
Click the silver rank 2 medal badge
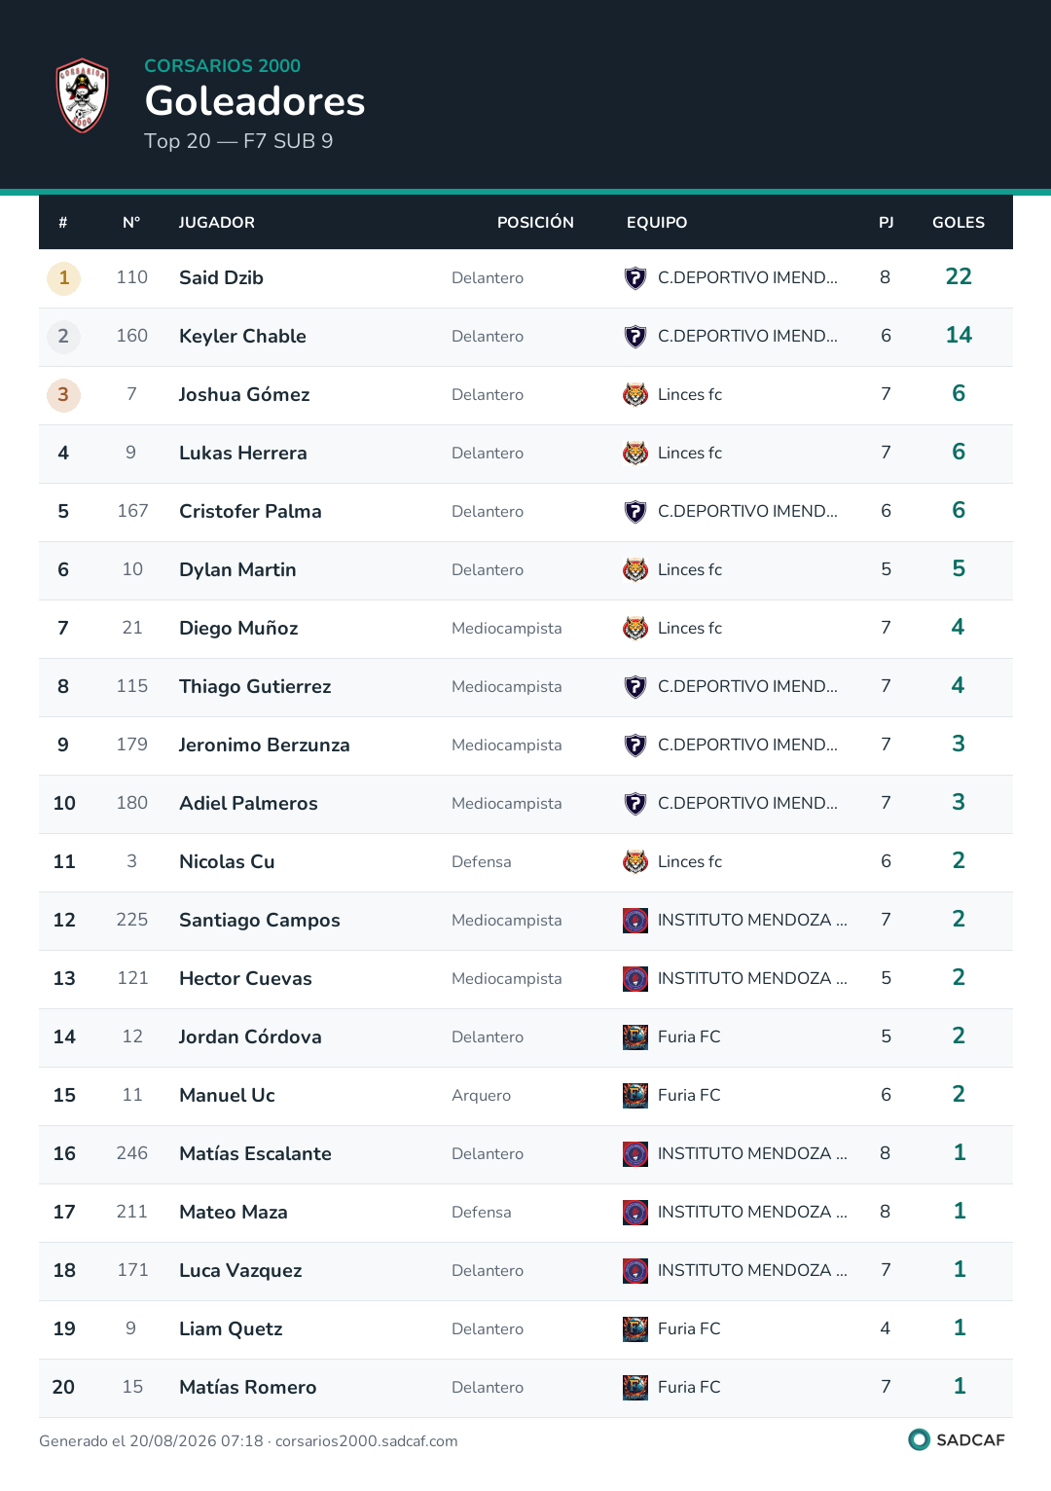click(63, 337)
